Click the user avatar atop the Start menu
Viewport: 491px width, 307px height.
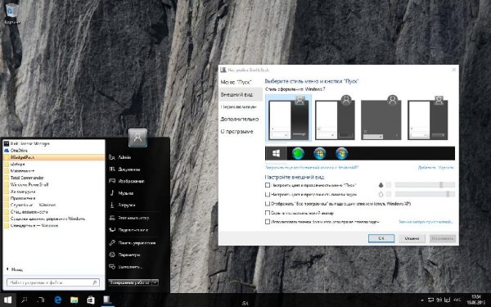coord(137,138)
